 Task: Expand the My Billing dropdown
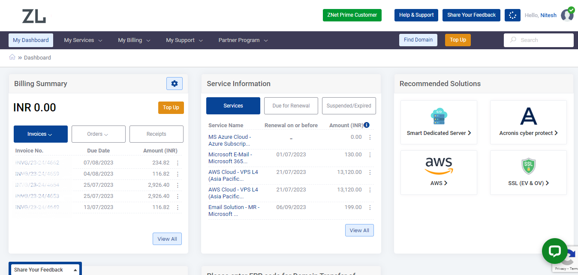(x=134, y=40)
